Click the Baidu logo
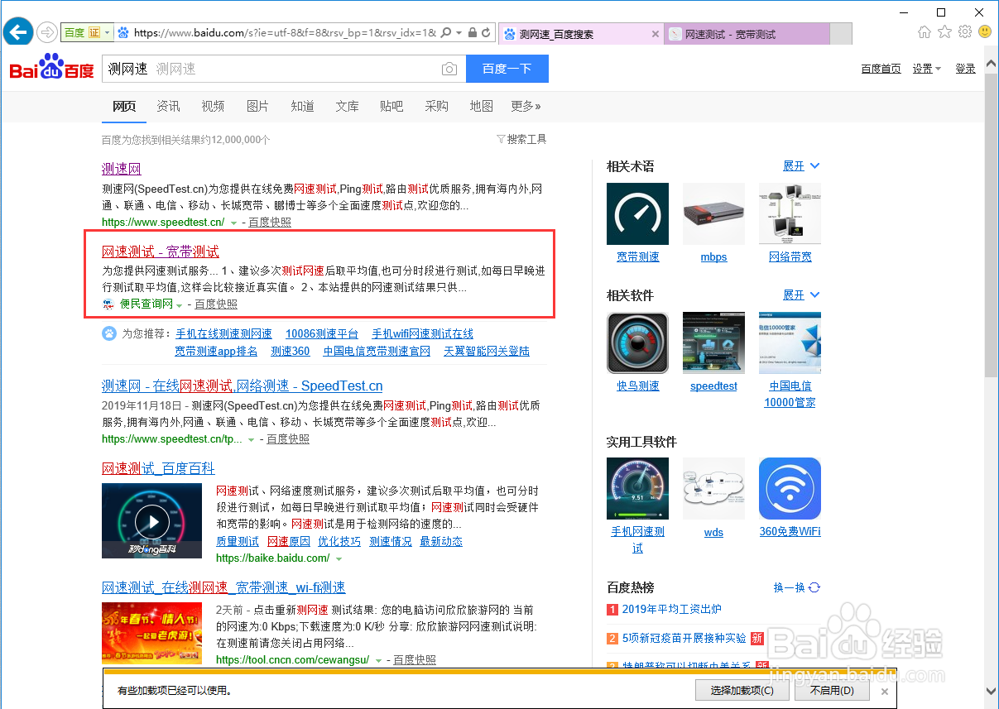999x709 pixels. pos(51,67)
